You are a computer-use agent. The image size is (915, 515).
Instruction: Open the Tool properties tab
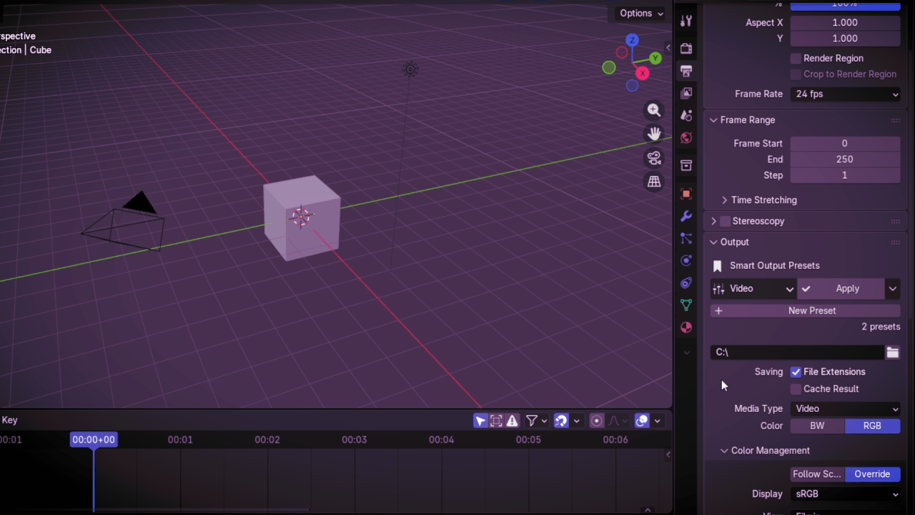tap(686, 21)
